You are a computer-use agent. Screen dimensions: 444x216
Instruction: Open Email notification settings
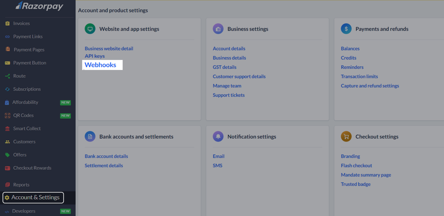pyautogui.click(x=219, y=156)
